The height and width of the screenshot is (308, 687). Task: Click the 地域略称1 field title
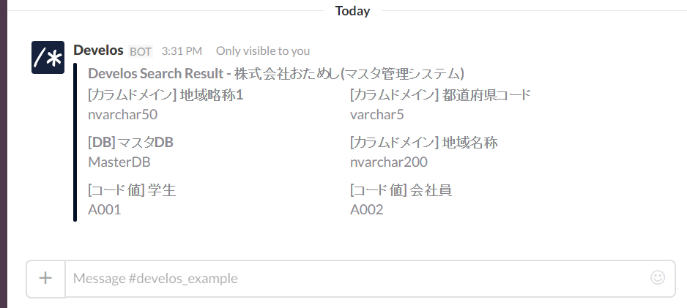165,94
